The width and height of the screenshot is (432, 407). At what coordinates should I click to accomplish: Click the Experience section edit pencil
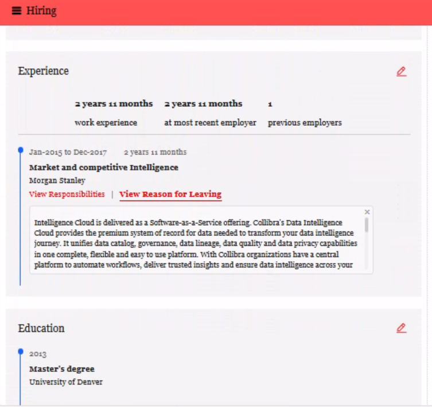(401, 71)
